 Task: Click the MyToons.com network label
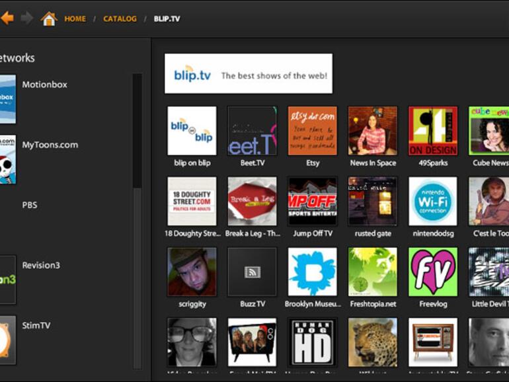[50, 145]
